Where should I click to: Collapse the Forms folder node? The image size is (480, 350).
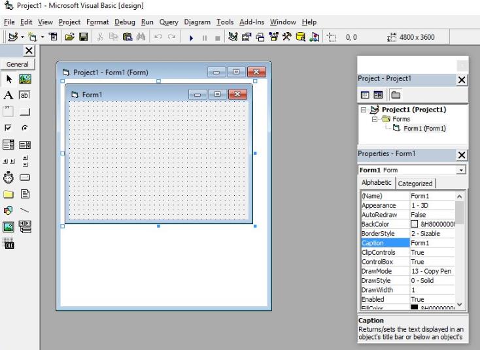point(375,119)
